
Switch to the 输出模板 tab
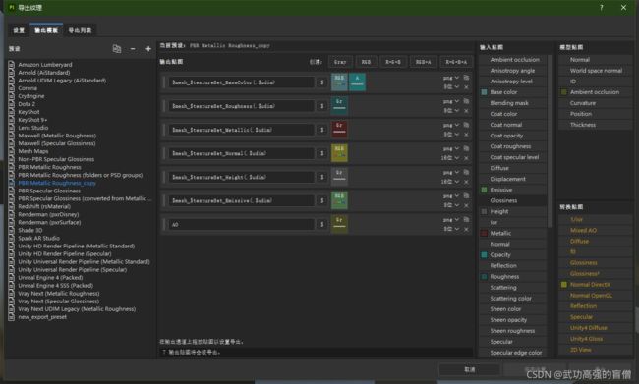pos(46,30)
